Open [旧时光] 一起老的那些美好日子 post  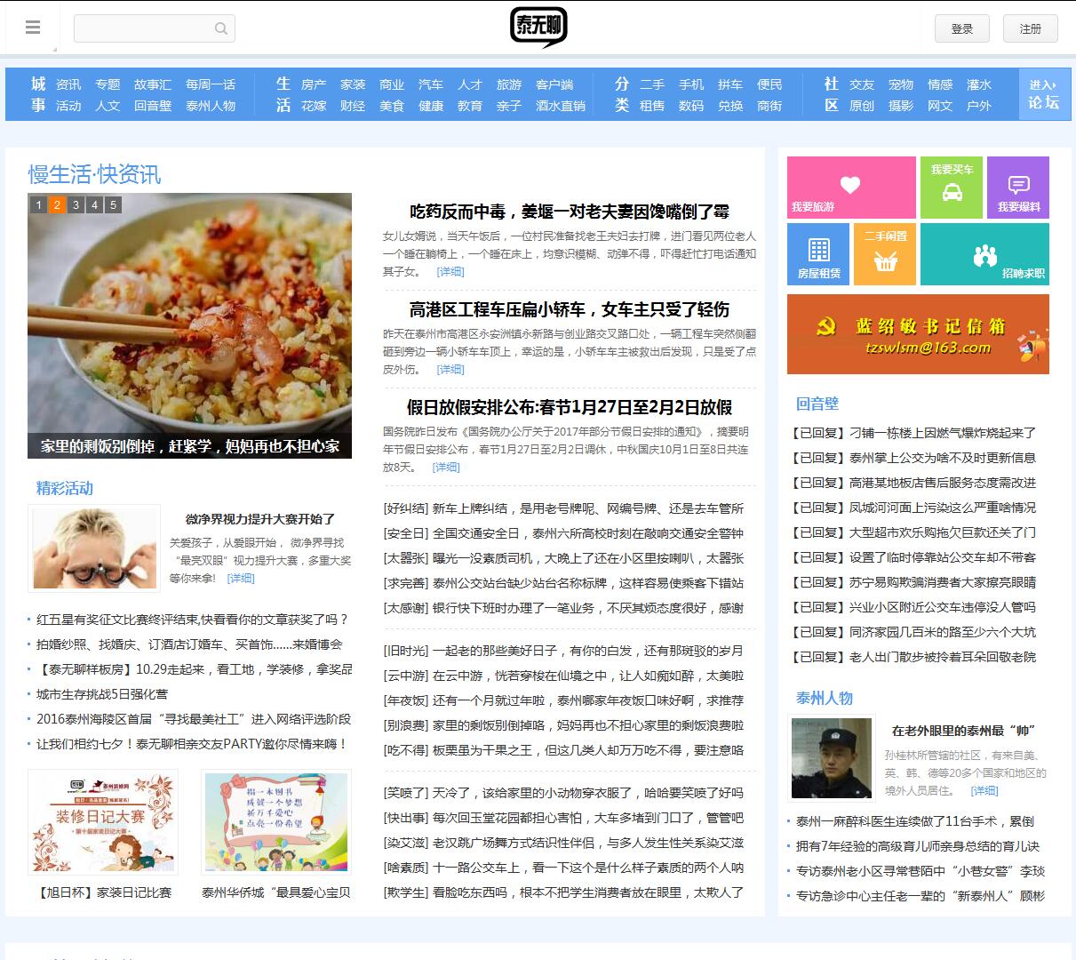(564, 651)
